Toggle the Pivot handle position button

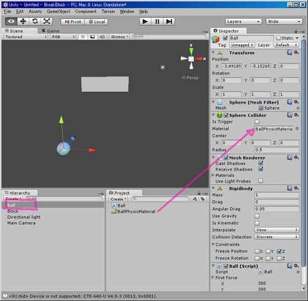click(73, 22)
